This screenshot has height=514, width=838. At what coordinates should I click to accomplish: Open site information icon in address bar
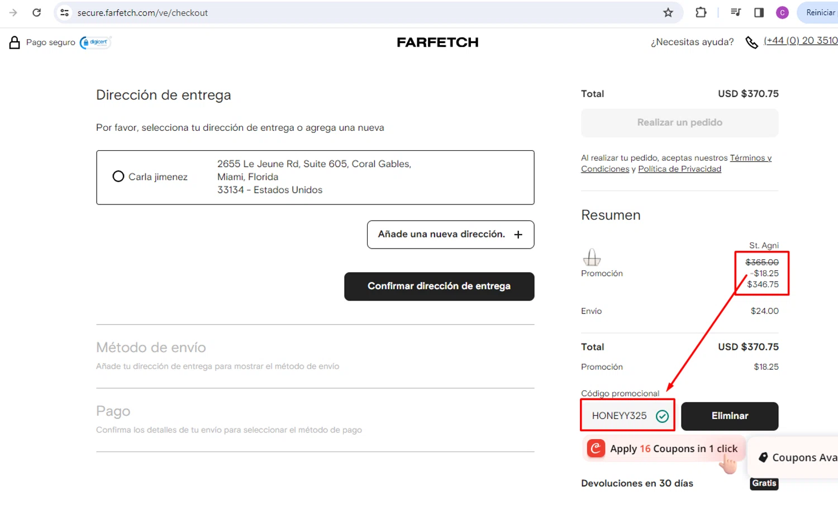pos(65,12)
